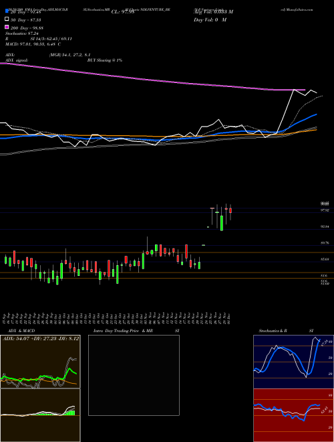Screen dimensions: 334x442
Task: Click the 85.68 price axis label
Action: (325, 259)
